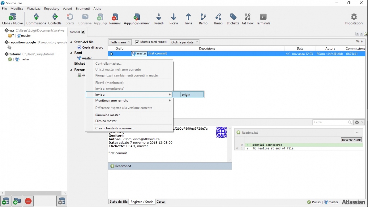
Task: Switch to the Registro / Storia tab
Action: pos(142,202)
